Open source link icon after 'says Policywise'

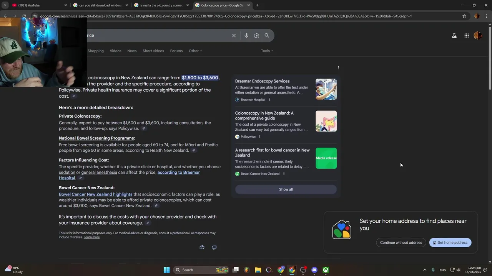[143, 129]
